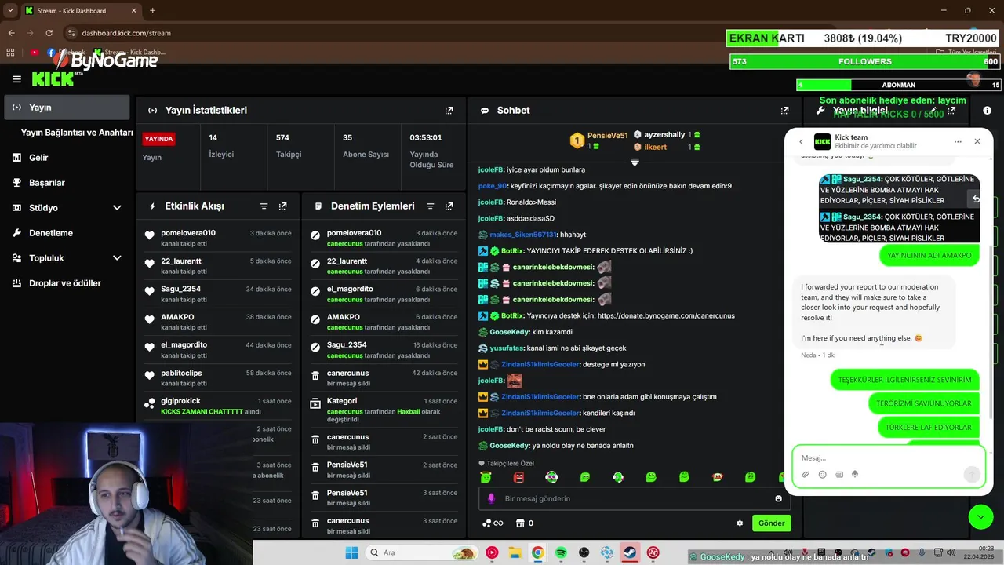Screen dimensions: 1004x565
Task: Reload the browser page
Action: [x=49, y=33]
